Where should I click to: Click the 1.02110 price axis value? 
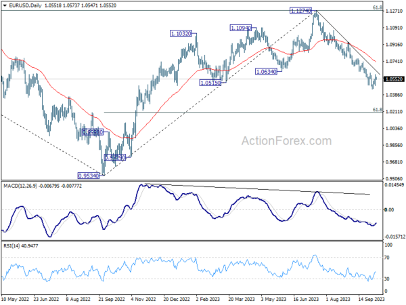point(394,112)
